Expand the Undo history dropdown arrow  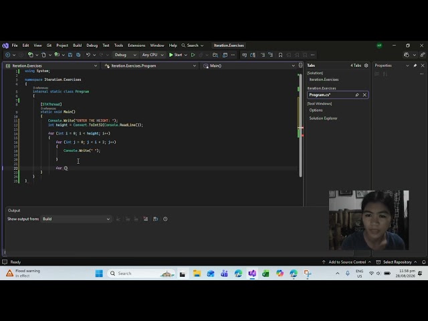[x=94, y=55]
